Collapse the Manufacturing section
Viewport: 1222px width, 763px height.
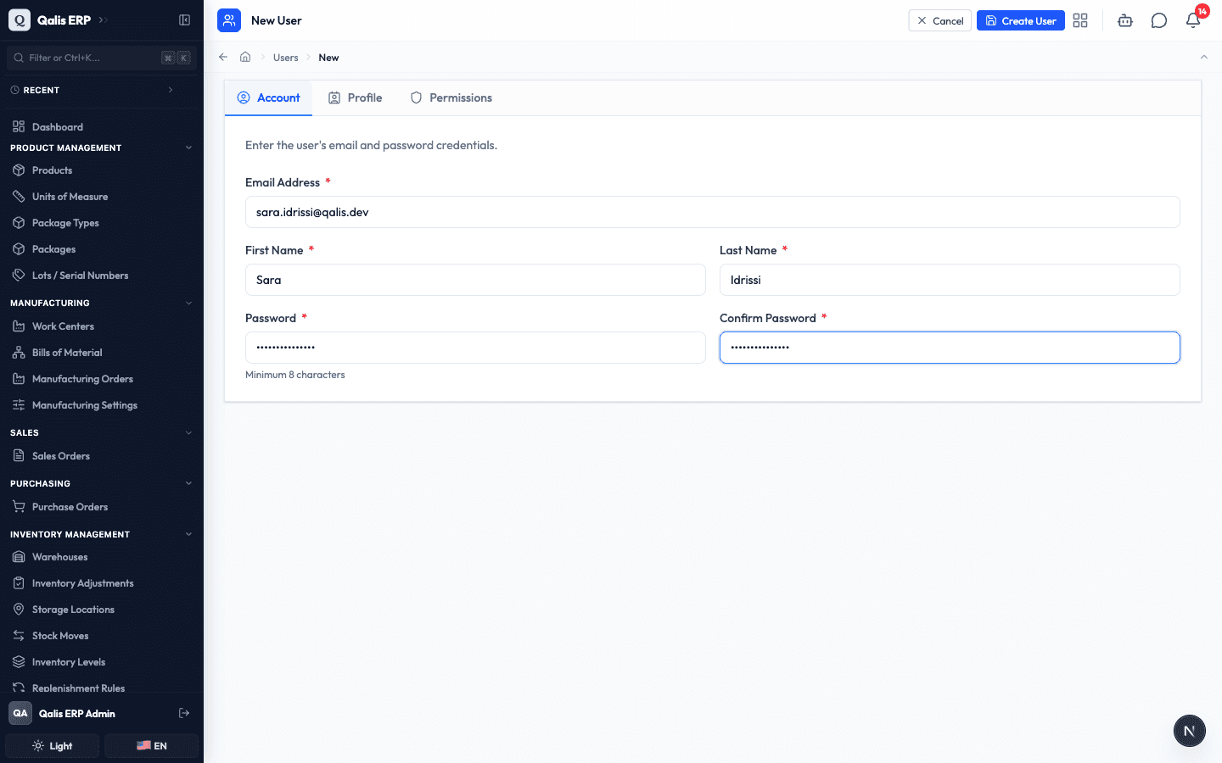click(x=188, y=303)
